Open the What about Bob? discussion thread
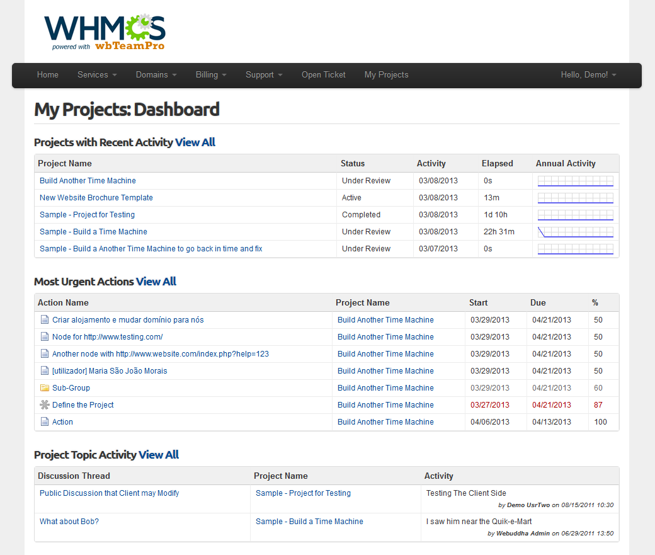655x555 pixels. pos(69,522)
